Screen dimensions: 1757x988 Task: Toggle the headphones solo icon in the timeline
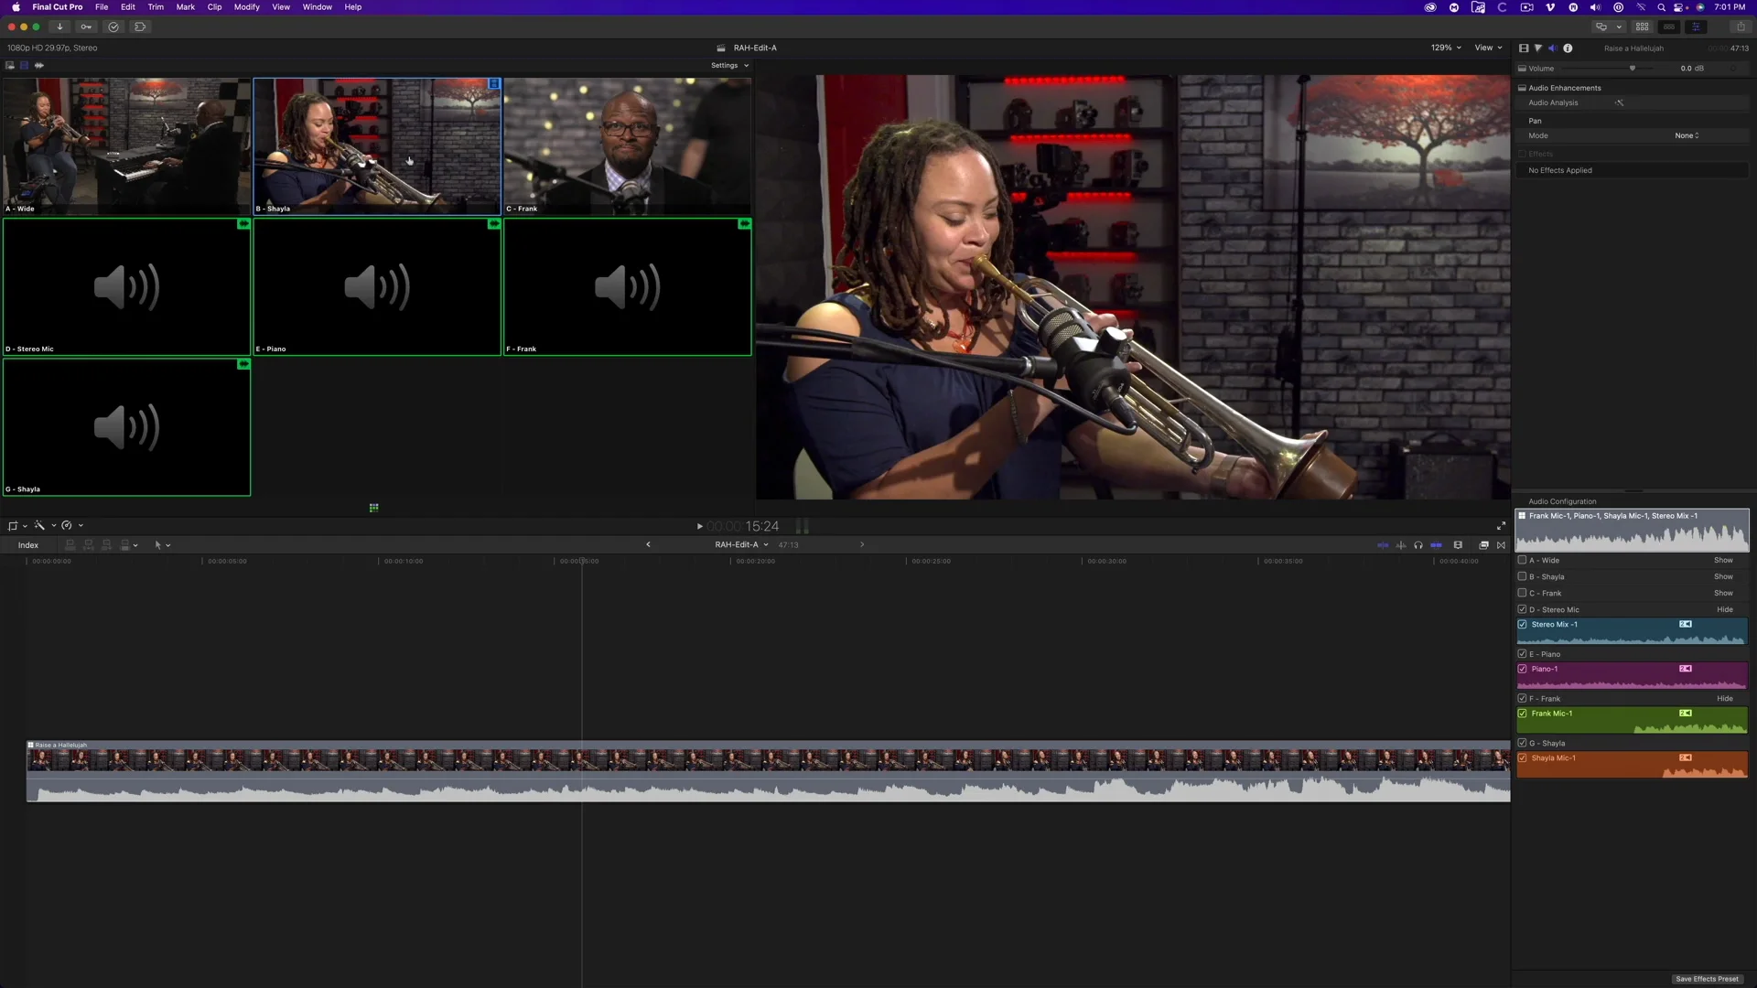[x=1418, y=545]
